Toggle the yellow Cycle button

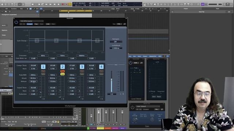point(70,4)
